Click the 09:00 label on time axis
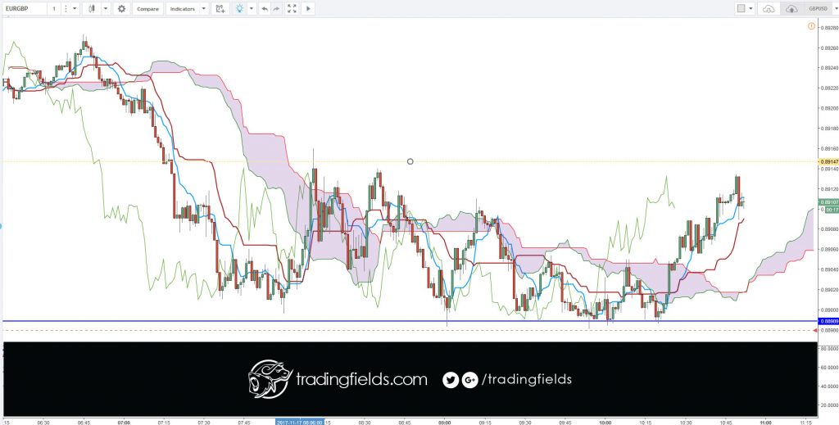Viewport: 839px width, 425px height. pos(445,422)
